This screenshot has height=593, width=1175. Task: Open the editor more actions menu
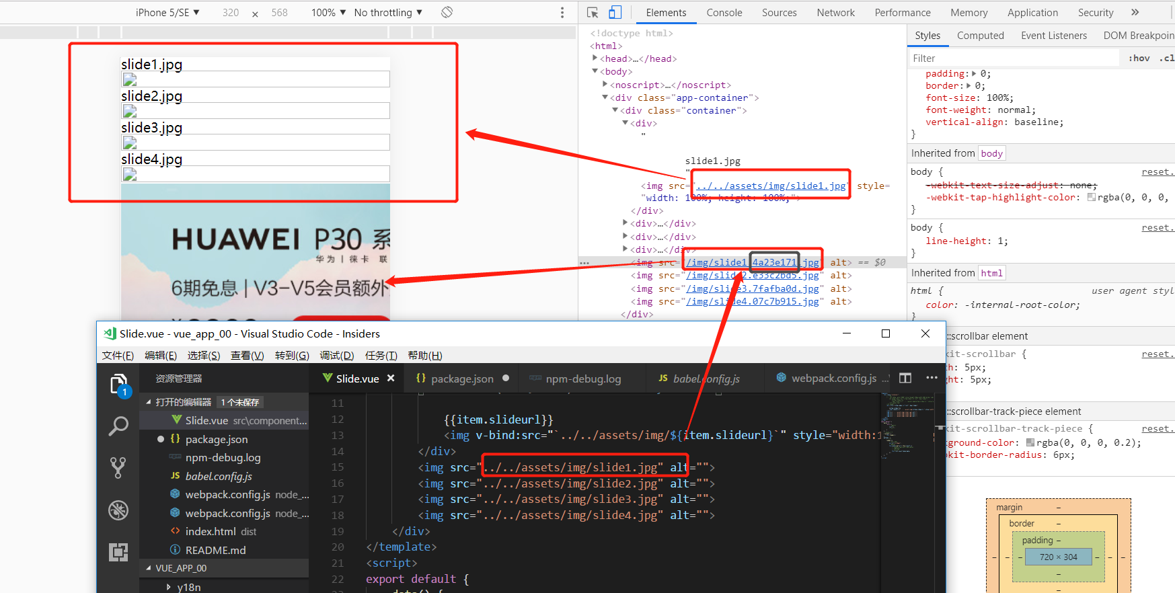[x=932, y=378]
